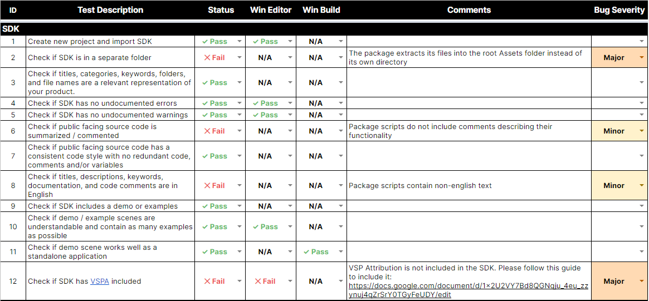
Task: Change the Fail status for test 8
Action: (x=240, y=186)
